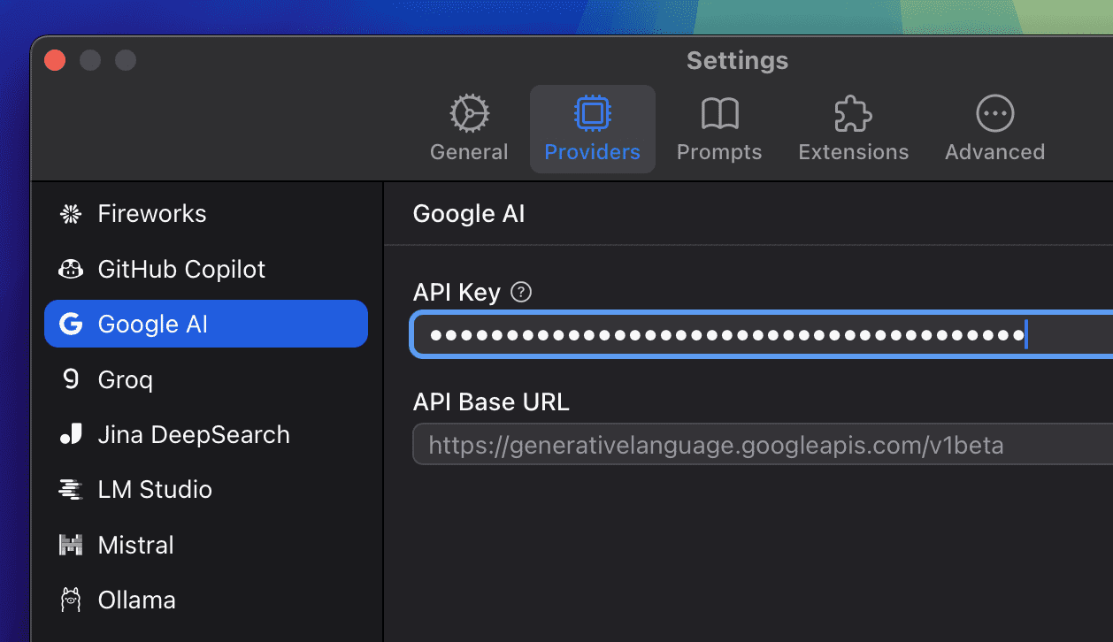
Task: Open the Advanced settings tab
Action: click(x=994, y=129)
